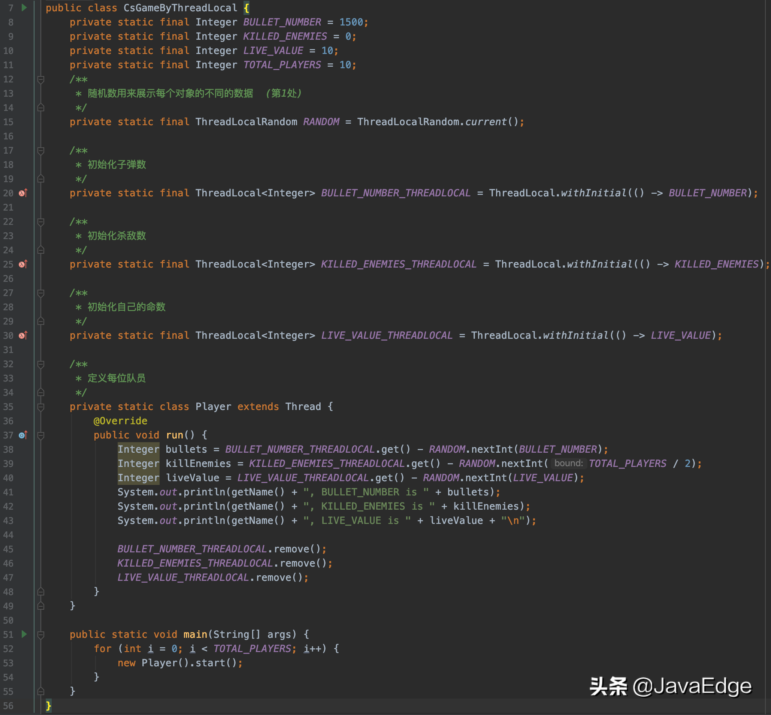Click the comment 初始化子弹数
The width and height of the screenshot is (771, 715).
pyautogui.click(x=117, y=165)
